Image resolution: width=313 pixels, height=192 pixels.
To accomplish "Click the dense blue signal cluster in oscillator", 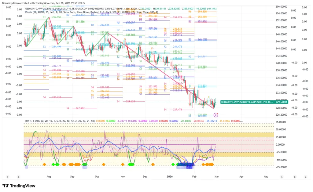I will [x=190, y=165].
